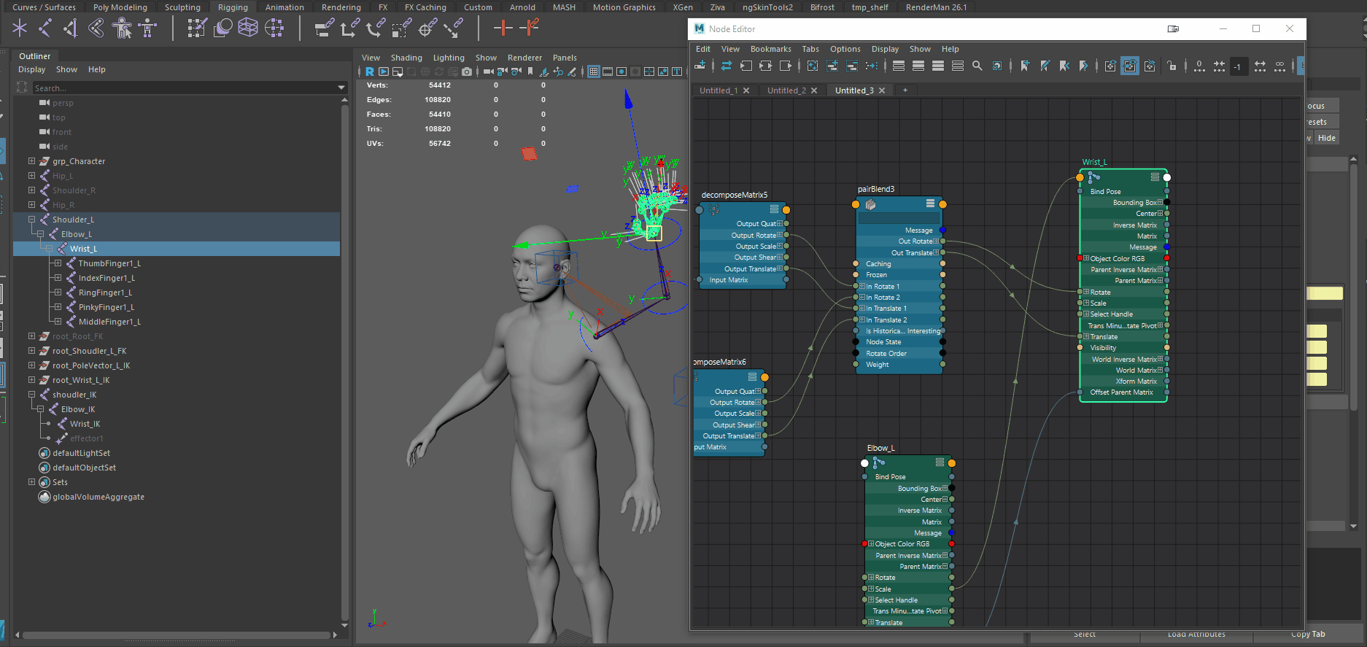Click the Parent Constraint shelf icon
1367x647 pixels.
(x=324, y=28)
